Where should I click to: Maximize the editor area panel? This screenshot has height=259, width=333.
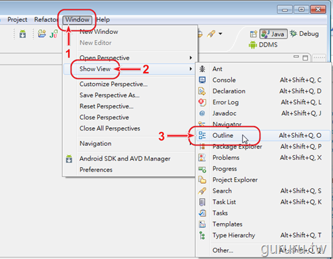(305, 58)
